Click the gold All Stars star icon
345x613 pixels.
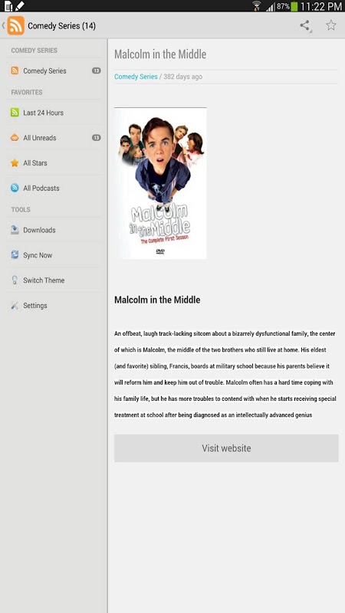pos(15,163)
